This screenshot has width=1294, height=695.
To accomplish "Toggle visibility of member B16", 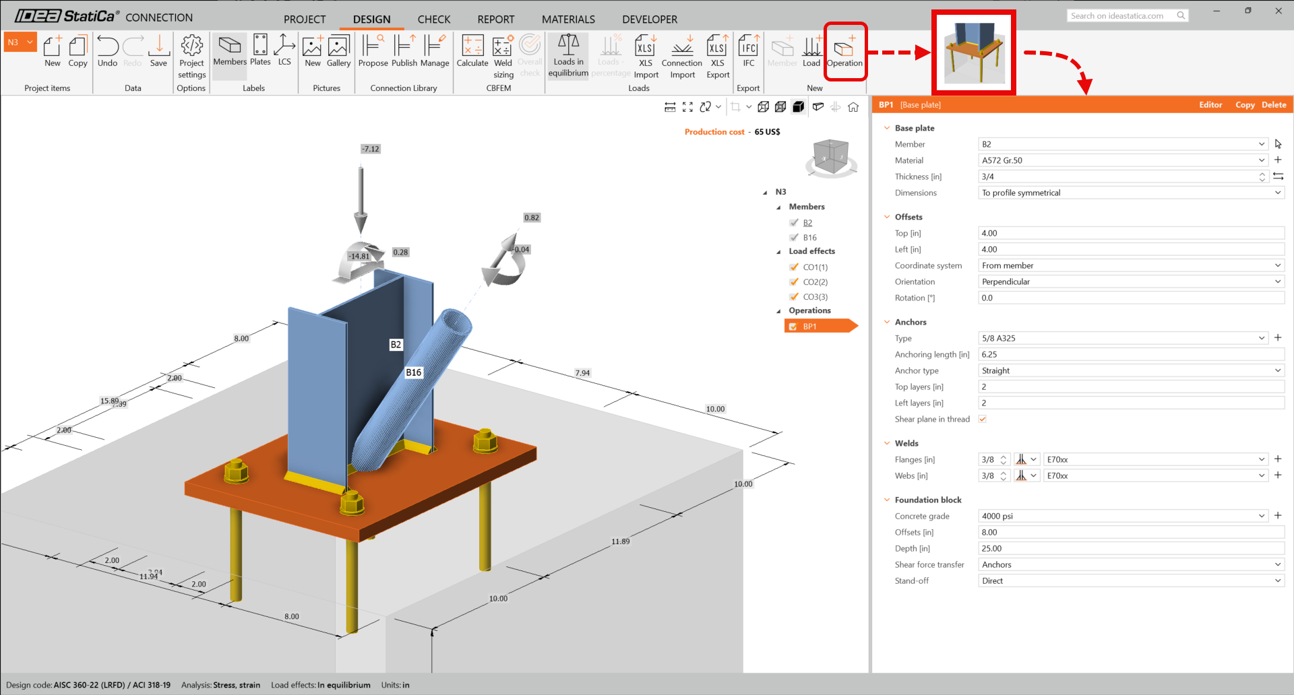I will [794, 238].
